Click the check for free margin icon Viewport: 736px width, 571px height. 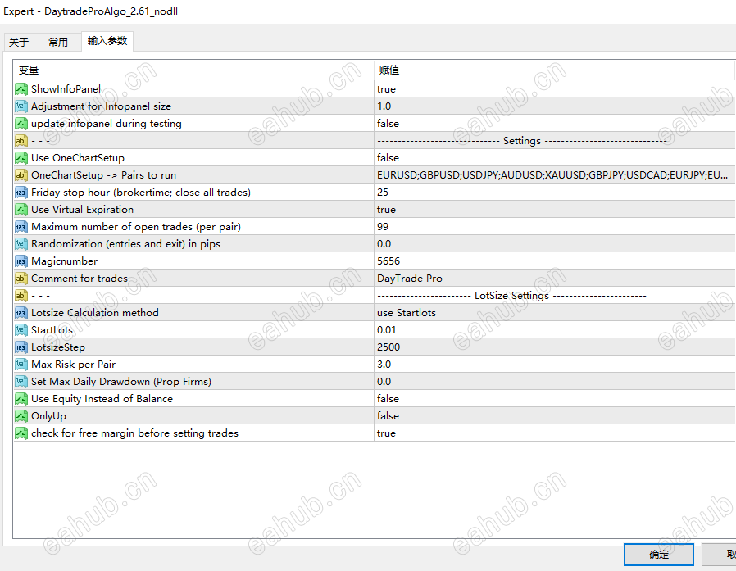click(x=21, y=433)
